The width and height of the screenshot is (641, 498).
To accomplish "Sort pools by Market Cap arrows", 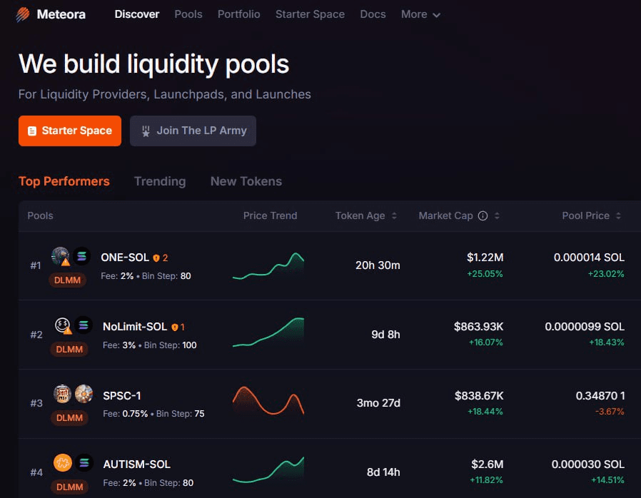I will click(x=497, y=216).
